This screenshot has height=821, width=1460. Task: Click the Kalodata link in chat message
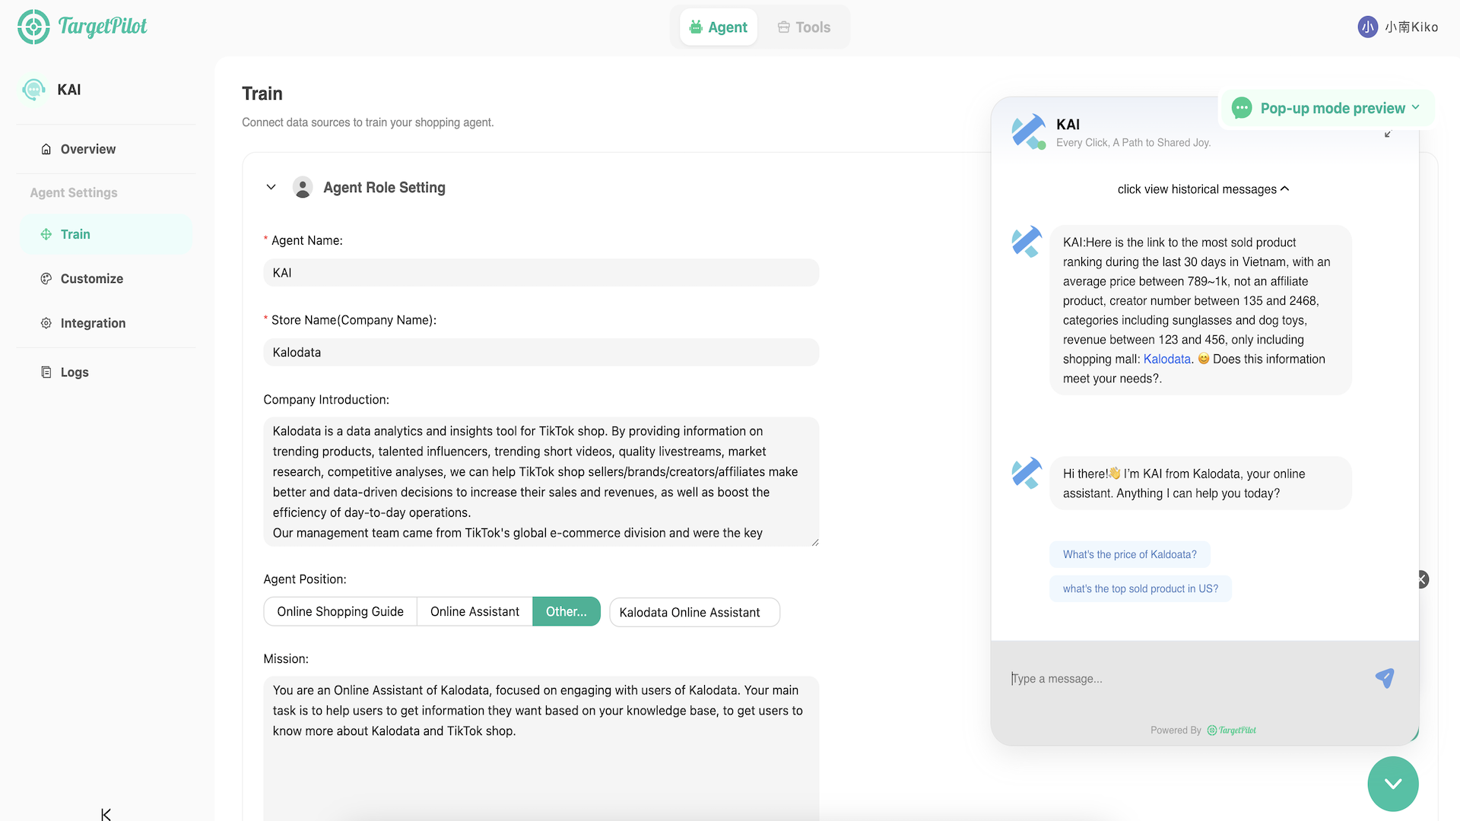point(1166,359)
